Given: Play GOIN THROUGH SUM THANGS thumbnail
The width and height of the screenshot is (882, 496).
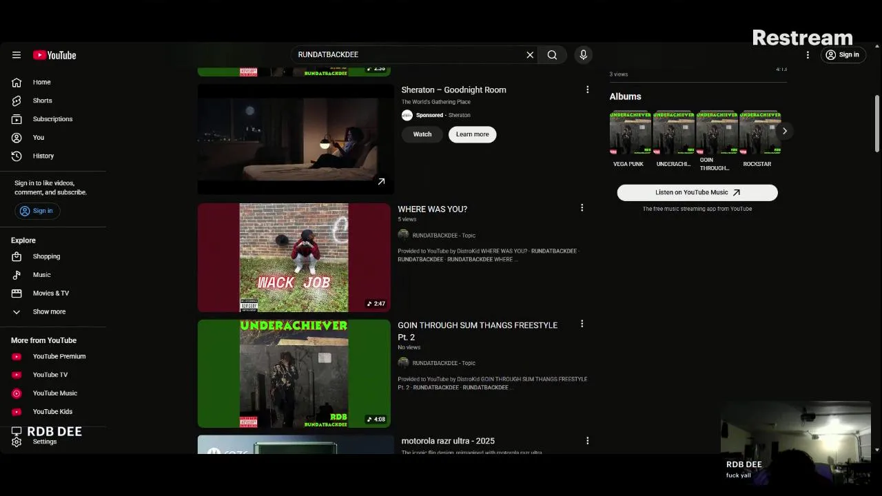Looking at the screenshot, I should 294,373.
